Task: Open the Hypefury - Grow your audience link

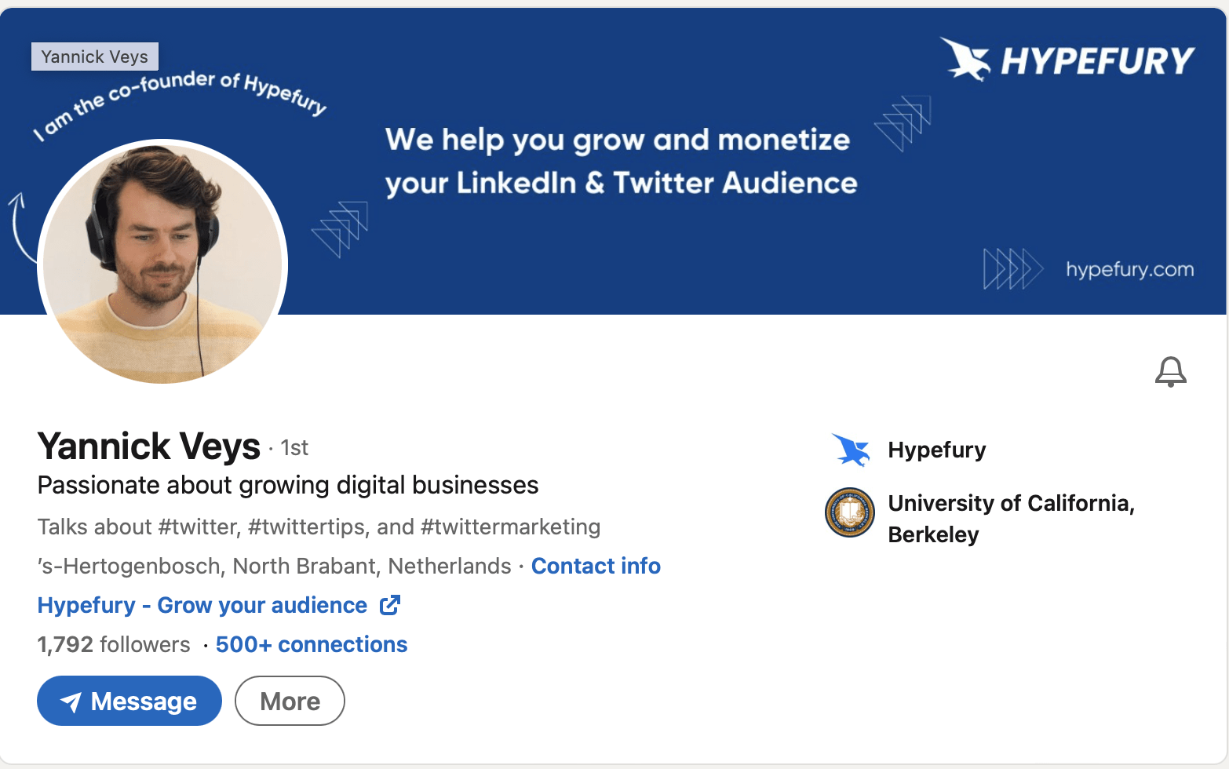Action: pyautogui.click(x=201, y=605)
